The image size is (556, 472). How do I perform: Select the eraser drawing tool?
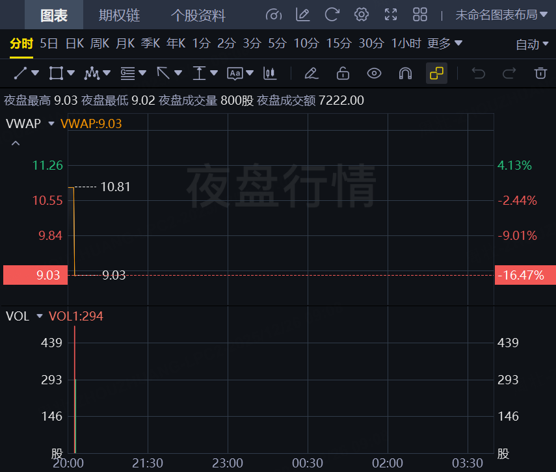pyautogui.click(x=311, y=73)
